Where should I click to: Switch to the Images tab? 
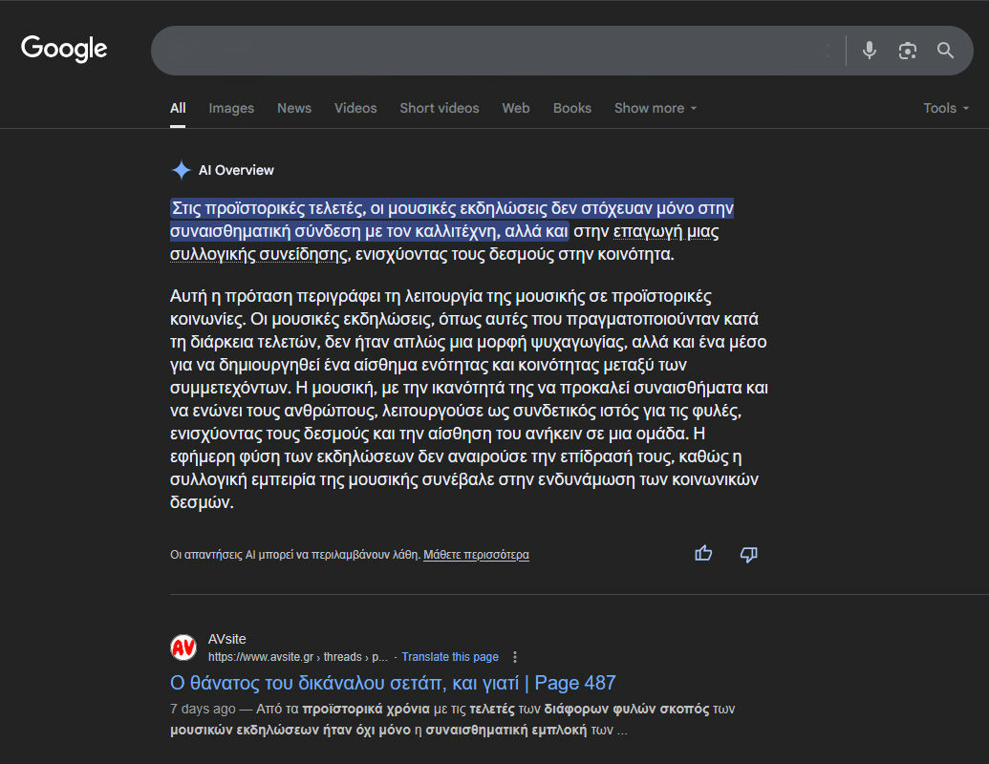(231, 108)
